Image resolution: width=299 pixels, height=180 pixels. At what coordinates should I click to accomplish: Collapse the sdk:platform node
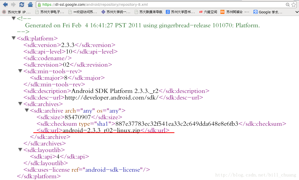pos(14,38)
